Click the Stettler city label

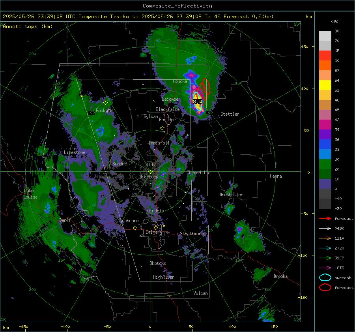pos(230,114)
